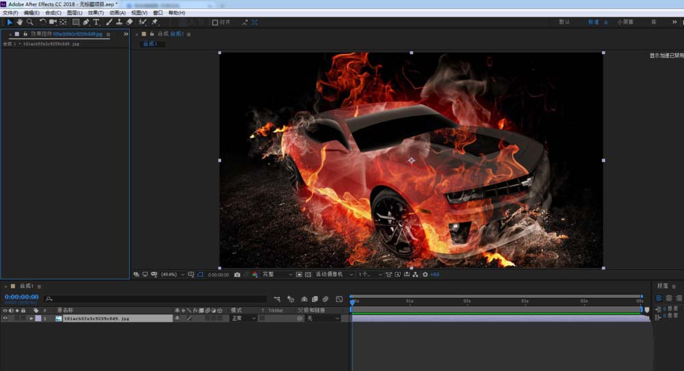Click the layer 1 label color swatch
Viewport: 684px width, 371px height.
(x=38, y=318)
